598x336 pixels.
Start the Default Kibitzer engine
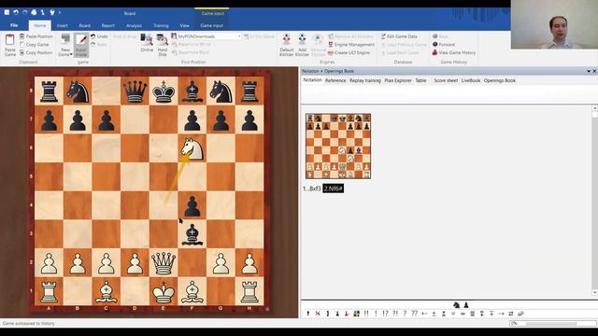287,45
